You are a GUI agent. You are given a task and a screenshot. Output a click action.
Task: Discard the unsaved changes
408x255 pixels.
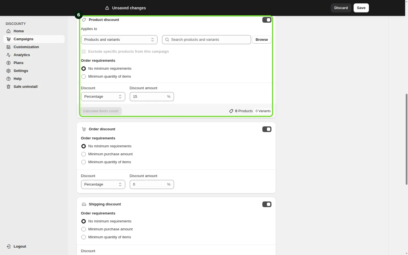click(341, 8)
